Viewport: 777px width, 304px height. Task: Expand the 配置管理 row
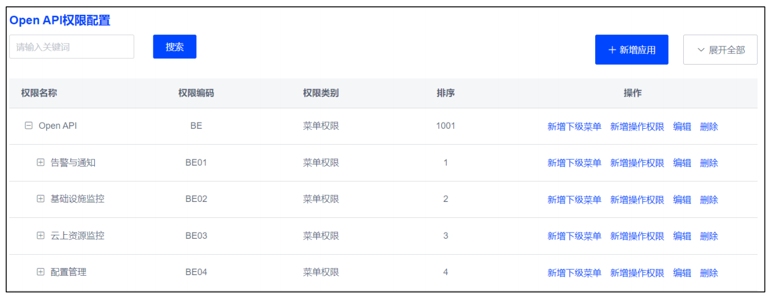40,272
